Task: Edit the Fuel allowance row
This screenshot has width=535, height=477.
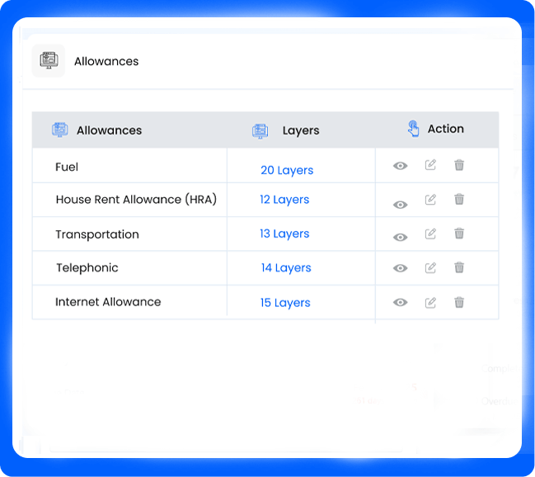Action: point(430,165)
